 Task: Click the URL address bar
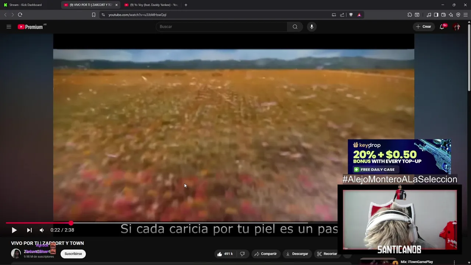pos(217,15)
